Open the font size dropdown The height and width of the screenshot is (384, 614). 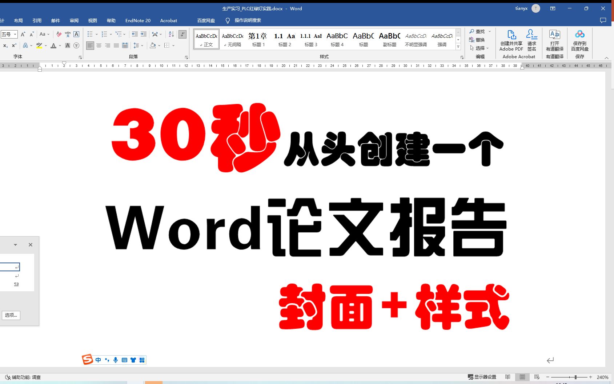click(15, 34)
